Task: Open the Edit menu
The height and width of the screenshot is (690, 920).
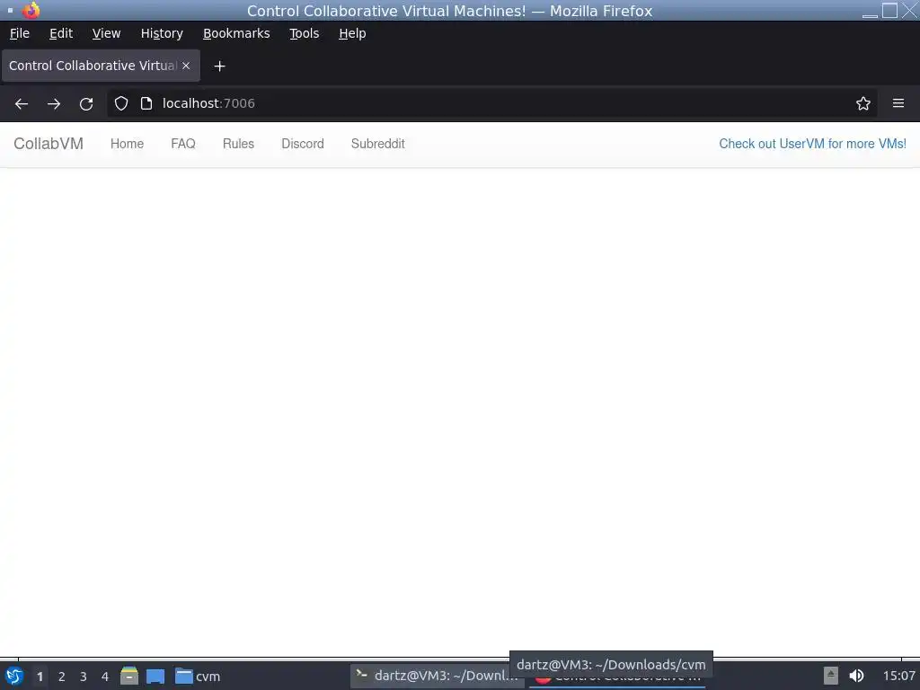Action: pyautogui.click(x=61, y=33)
